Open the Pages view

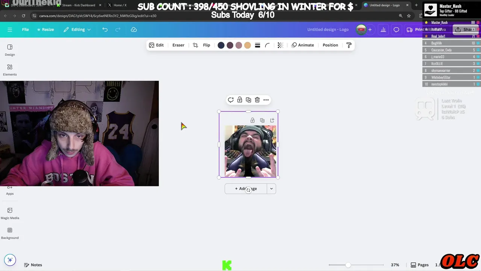420,265
